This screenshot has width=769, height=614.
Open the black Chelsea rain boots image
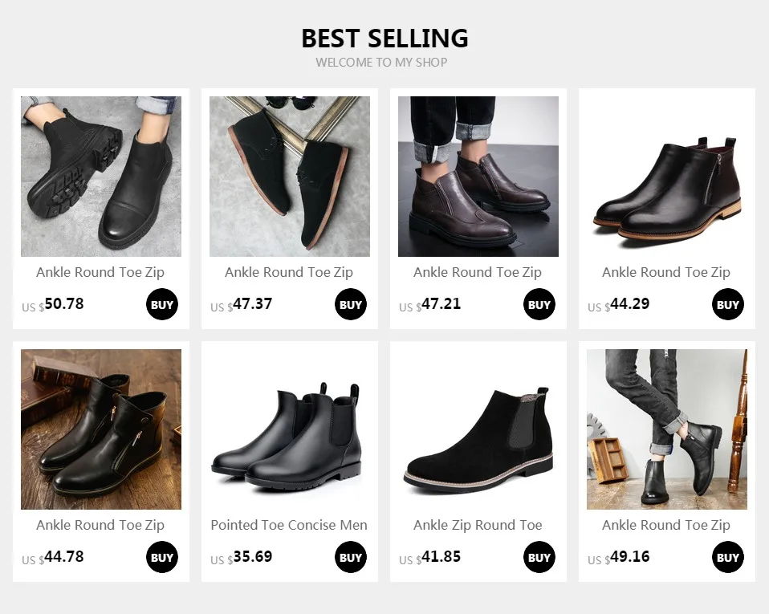click(290, 429)
